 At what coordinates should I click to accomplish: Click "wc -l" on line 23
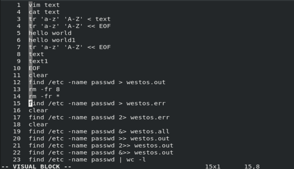point(140,160)
